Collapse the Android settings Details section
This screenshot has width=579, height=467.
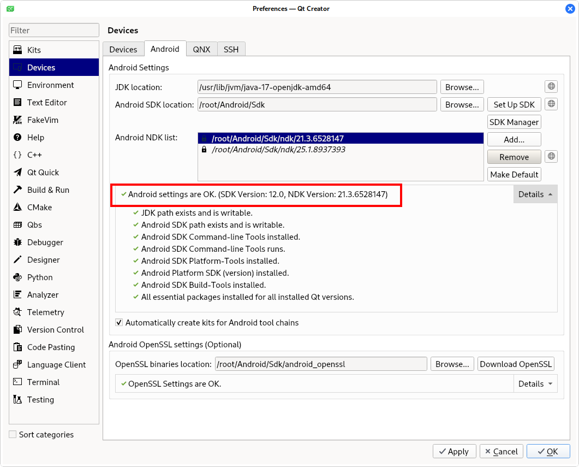(535, 194)
